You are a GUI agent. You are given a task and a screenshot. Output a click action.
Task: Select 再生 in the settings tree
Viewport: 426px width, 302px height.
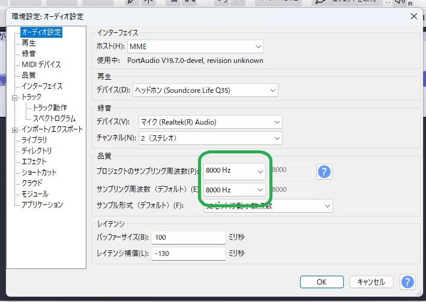click(x=29, y=43)
